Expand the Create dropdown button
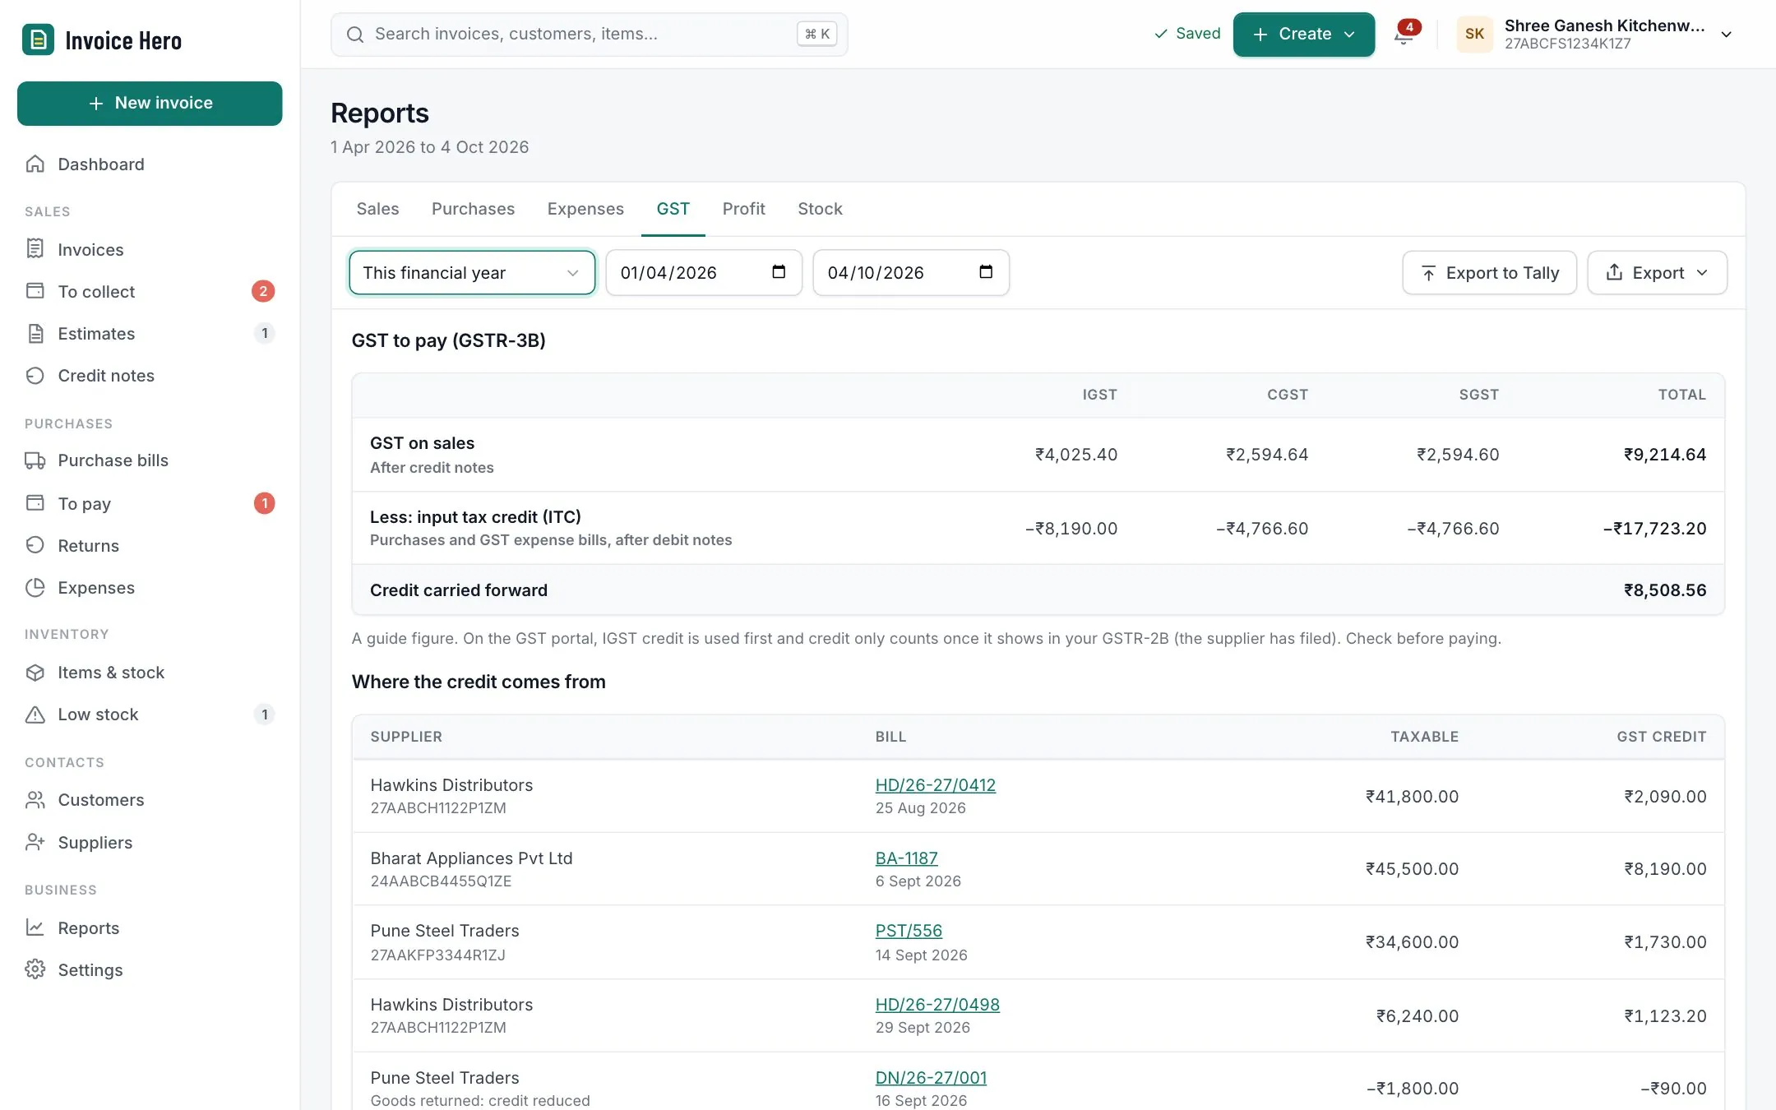This screenshot has width=1776, height=1110. pos(1303,35)
